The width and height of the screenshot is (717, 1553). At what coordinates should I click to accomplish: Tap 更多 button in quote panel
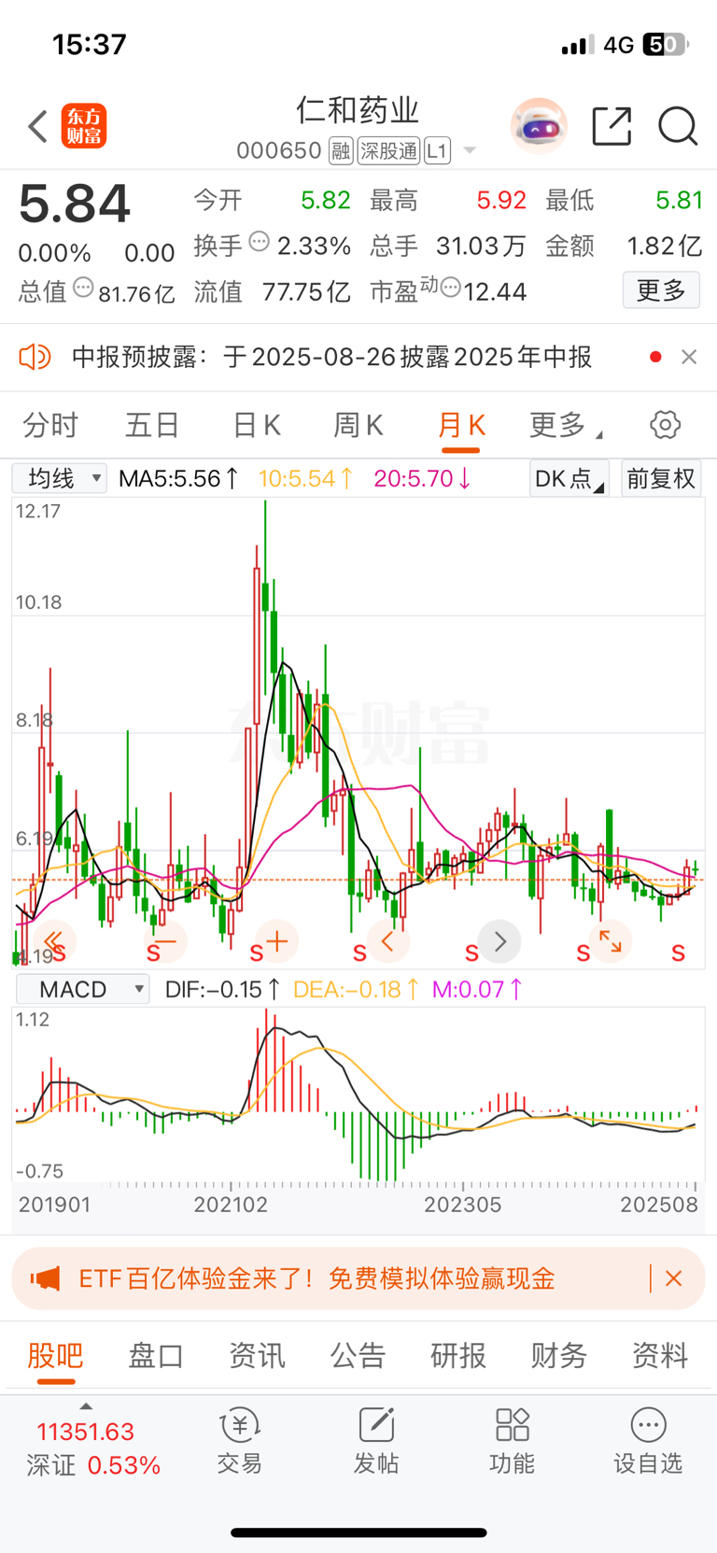(661, 290)
